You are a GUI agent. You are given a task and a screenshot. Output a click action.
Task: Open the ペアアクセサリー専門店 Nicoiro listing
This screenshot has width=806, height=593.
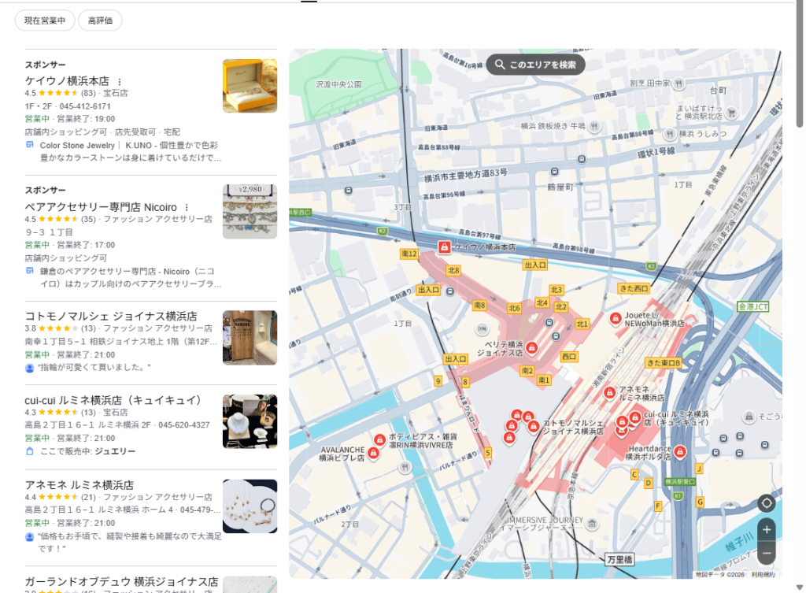click(101, 207)
